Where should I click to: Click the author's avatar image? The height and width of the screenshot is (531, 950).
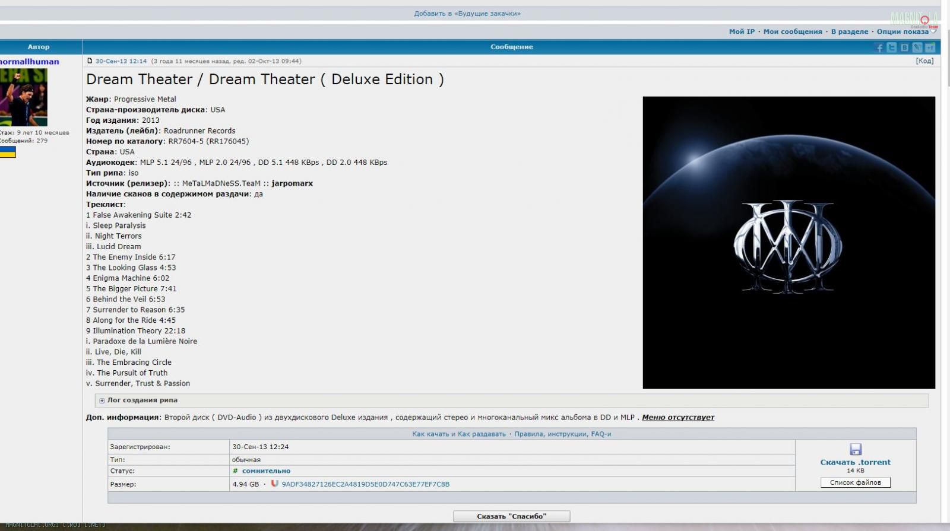[x=23, y=97]
